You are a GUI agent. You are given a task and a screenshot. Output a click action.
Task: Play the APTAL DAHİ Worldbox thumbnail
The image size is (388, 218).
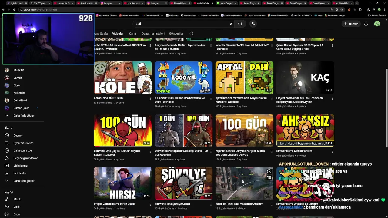tap(244, 78)
